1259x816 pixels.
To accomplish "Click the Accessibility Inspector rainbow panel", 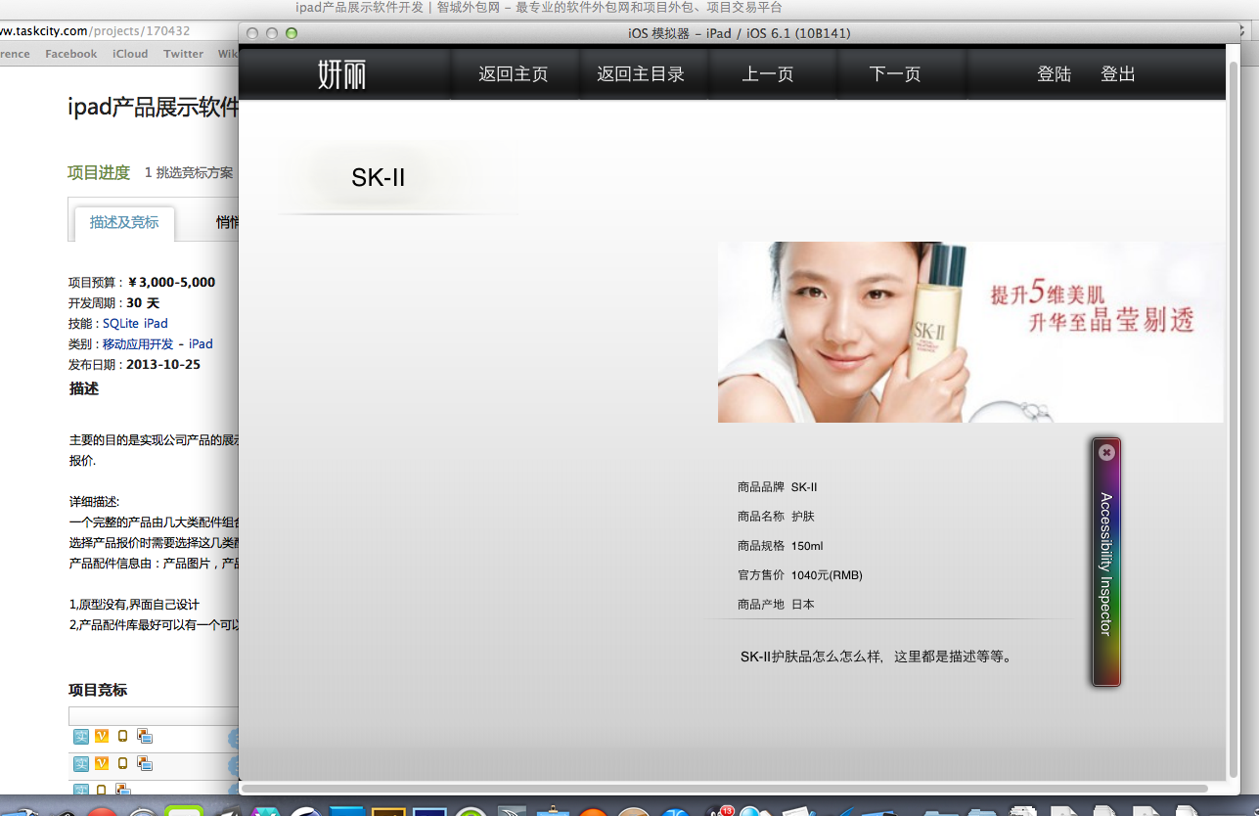I will tap(1106, 563).
